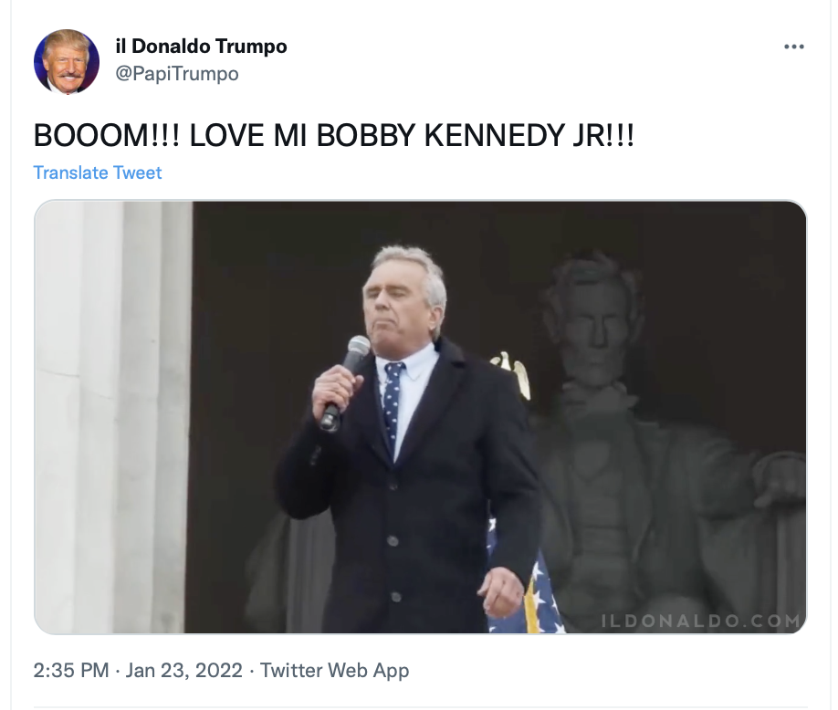
Task: Open the tweet's three-dot More menu
Action: (x=793, y=47)
